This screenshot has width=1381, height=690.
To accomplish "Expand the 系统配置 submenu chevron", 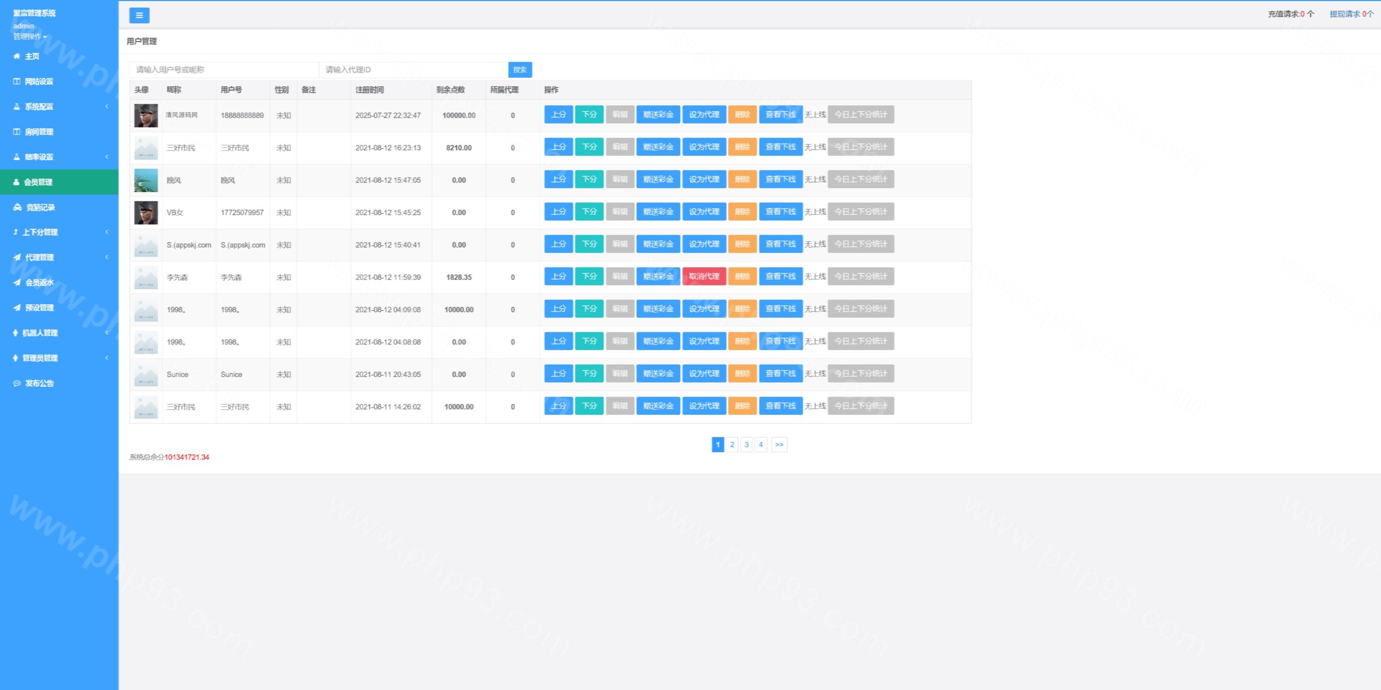I will pyautogui.click(x=107, y=106).
